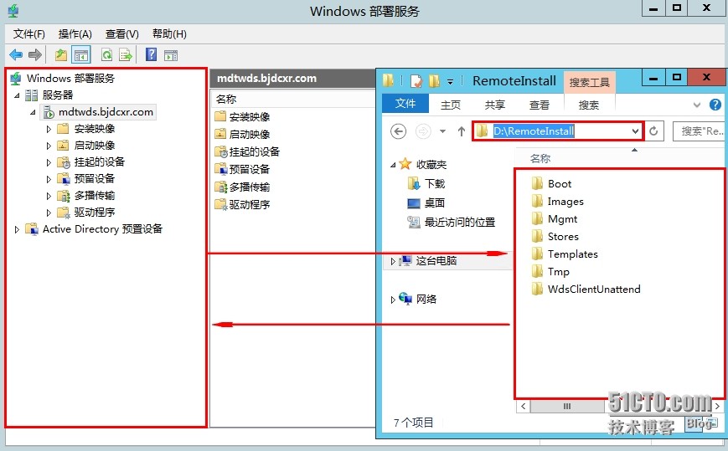Expand 驱动程序 in the tree
The image size is (728, 451).
point(49,213)
